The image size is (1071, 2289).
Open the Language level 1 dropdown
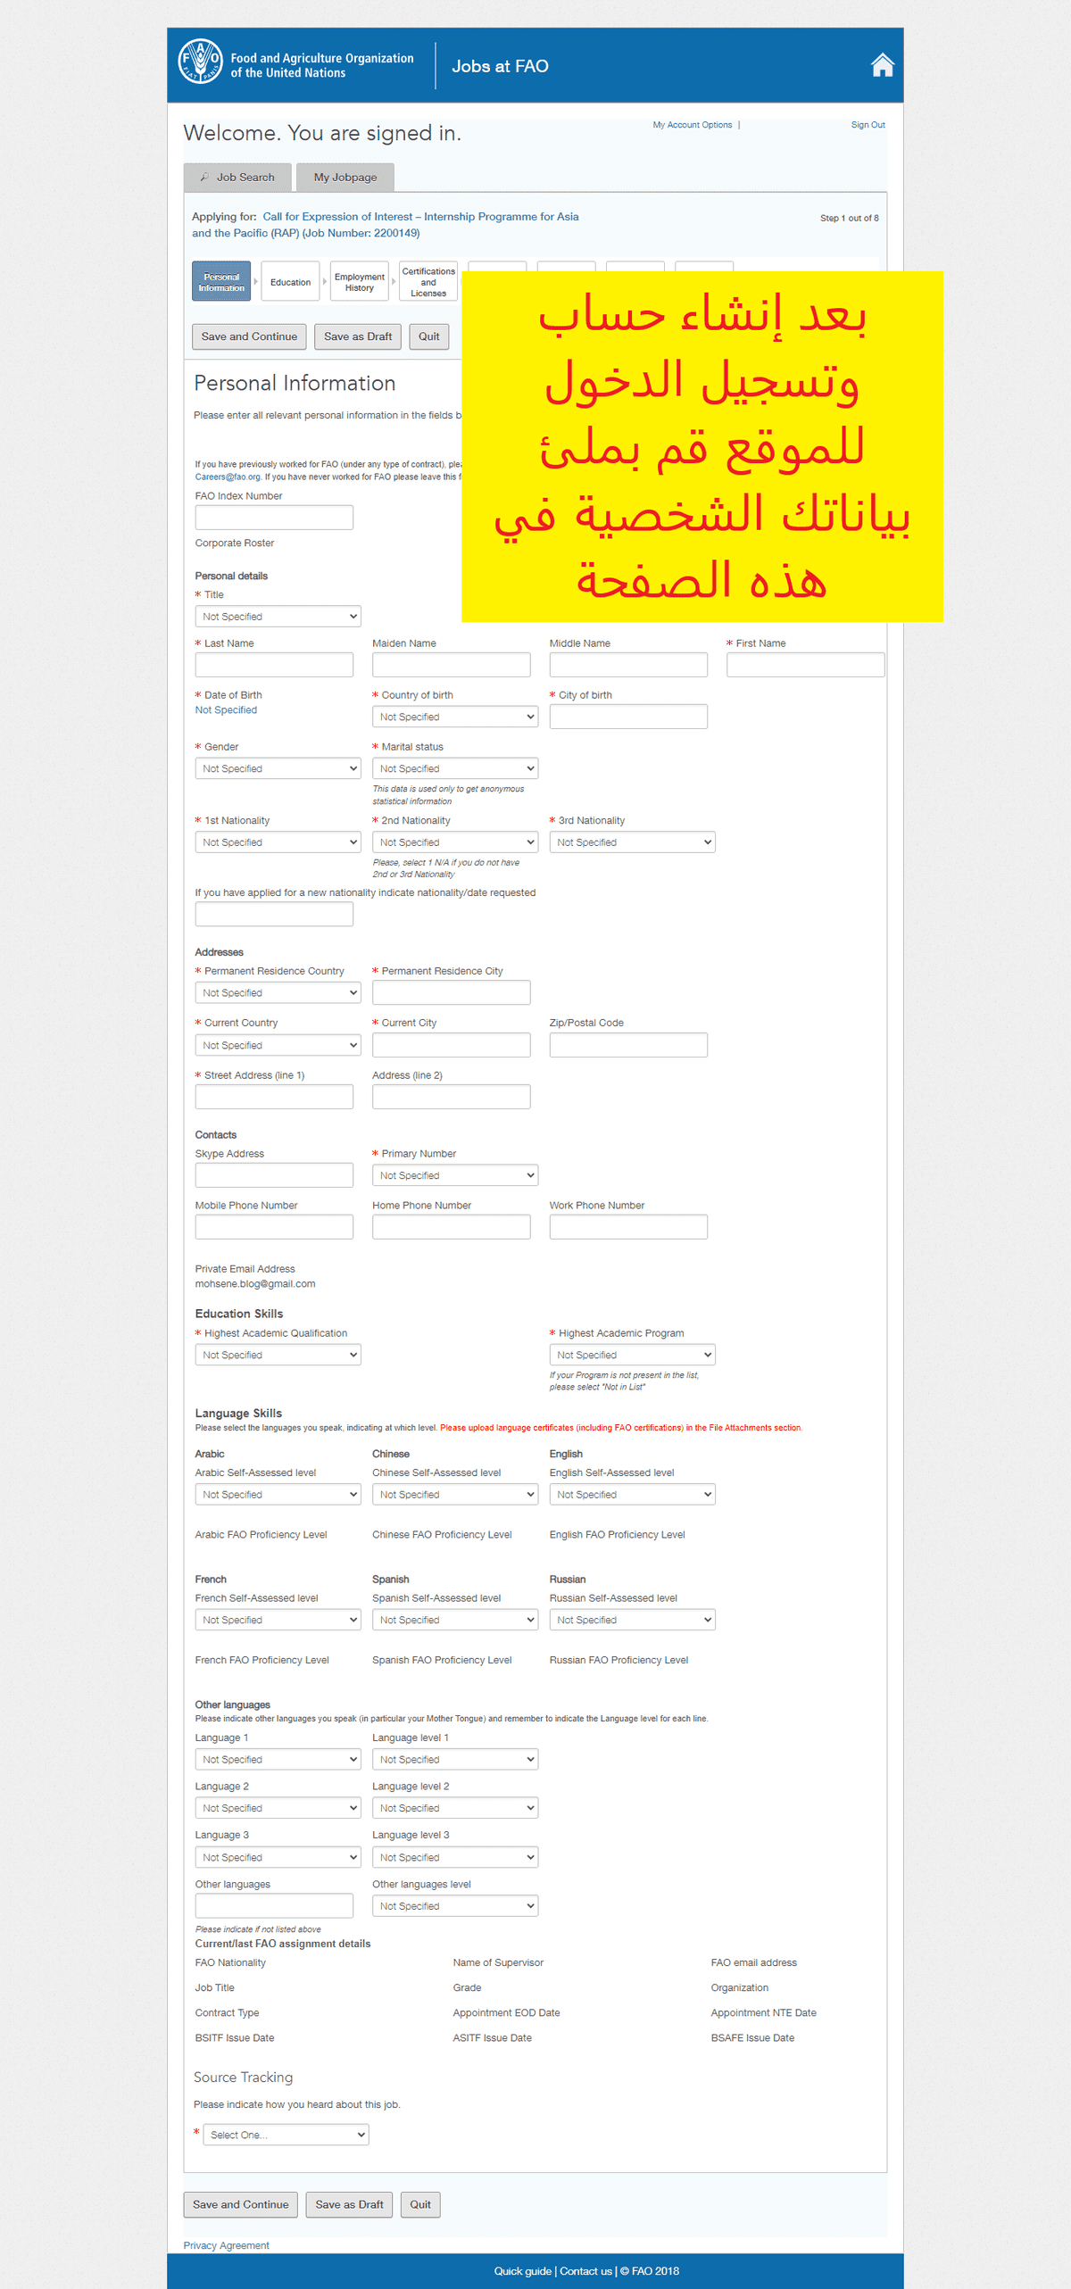(x=455, y=1759)
